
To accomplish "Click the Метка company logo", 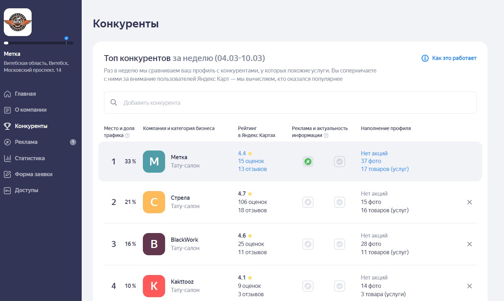I will 18,22.
